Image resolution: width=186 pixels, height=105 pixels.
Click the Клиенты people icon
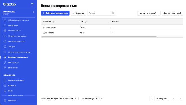5,86
